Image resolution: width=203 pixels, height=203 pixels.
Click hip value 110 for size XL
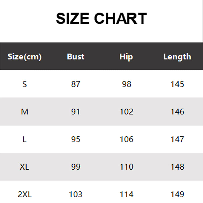tap(126, 167)
